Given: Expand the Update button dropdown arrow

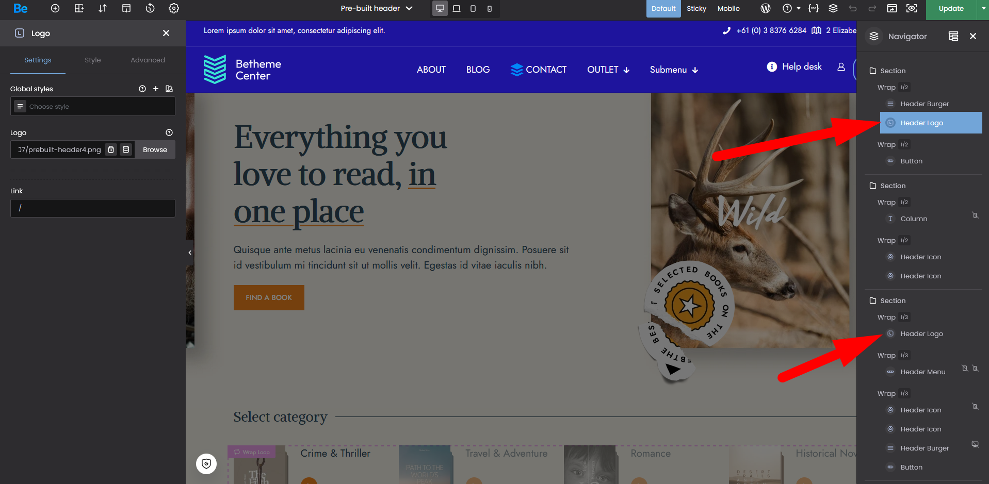Looking at the screenshot, I should pos(983,8).
